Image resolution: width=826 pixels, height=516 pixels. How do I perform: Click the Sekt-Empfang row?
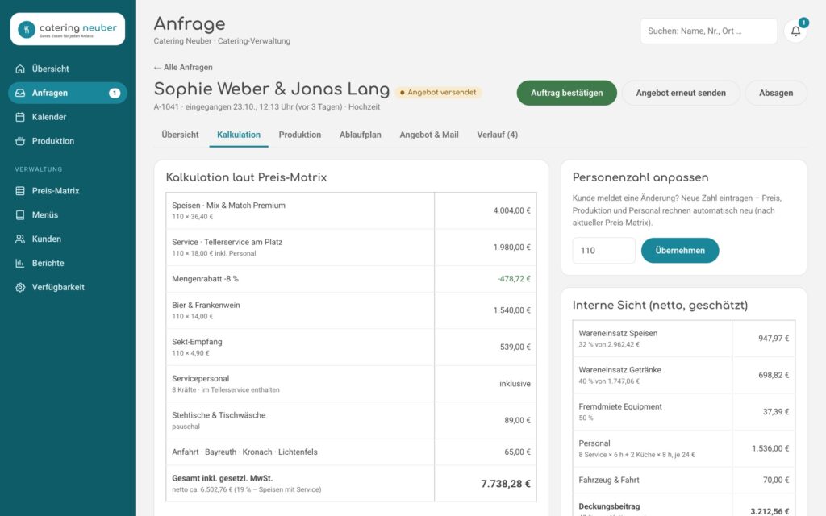pos(352,347)
